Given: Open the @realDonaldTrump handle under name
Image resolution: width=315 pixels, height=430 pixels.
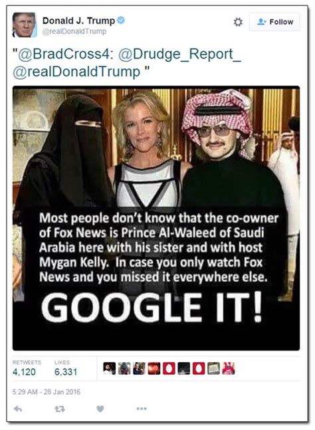Looking at the screenshot, I should (x=74, y=31).
